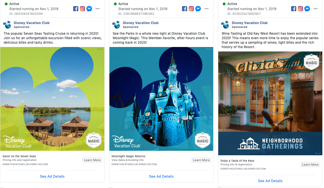Click Messenger icon on Seven Seas ad
Viewport: 324px width, 188px height.
coord(89,9)
